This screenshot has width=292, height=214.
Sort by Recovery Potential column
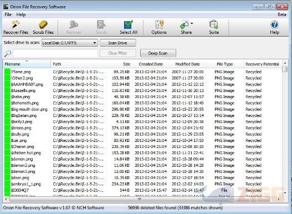[x=262, y=64]
